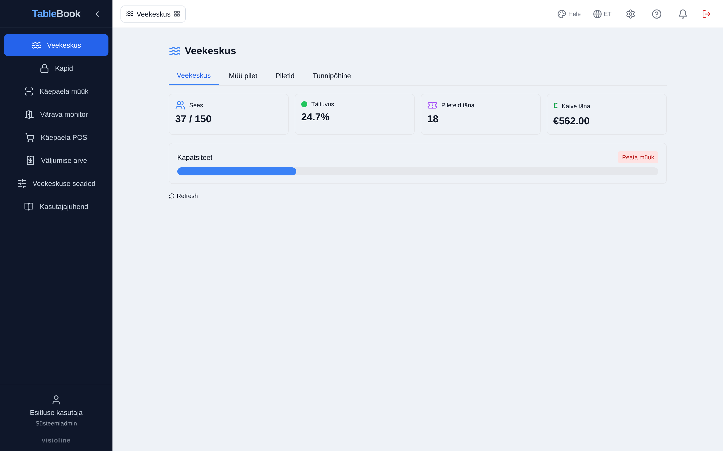Open Väljumise arve in the sidebar
The image size is (723, 451).
(x=56, y=160)
